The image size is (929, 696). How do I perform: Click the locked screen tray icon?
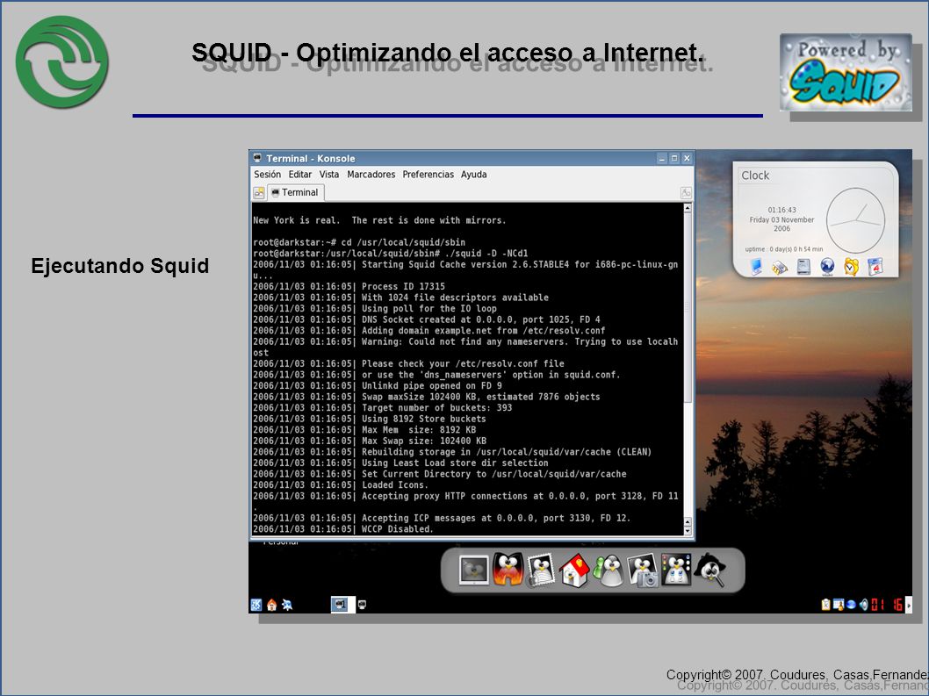(x=839, y=605)
